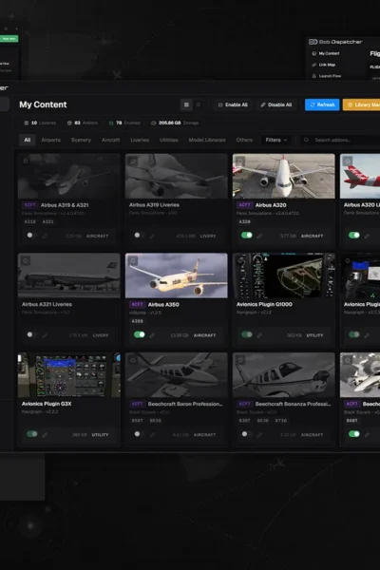Click the corner icon on Beechcraft Bonanza thumbnail
Viewport: 380px width, 570px height.
tap(240, 360)
